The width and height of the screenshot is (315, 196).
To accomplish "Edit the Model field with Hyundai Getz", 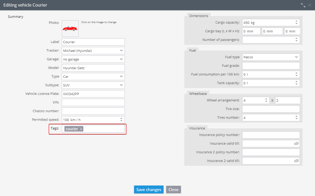I will 93,68.
